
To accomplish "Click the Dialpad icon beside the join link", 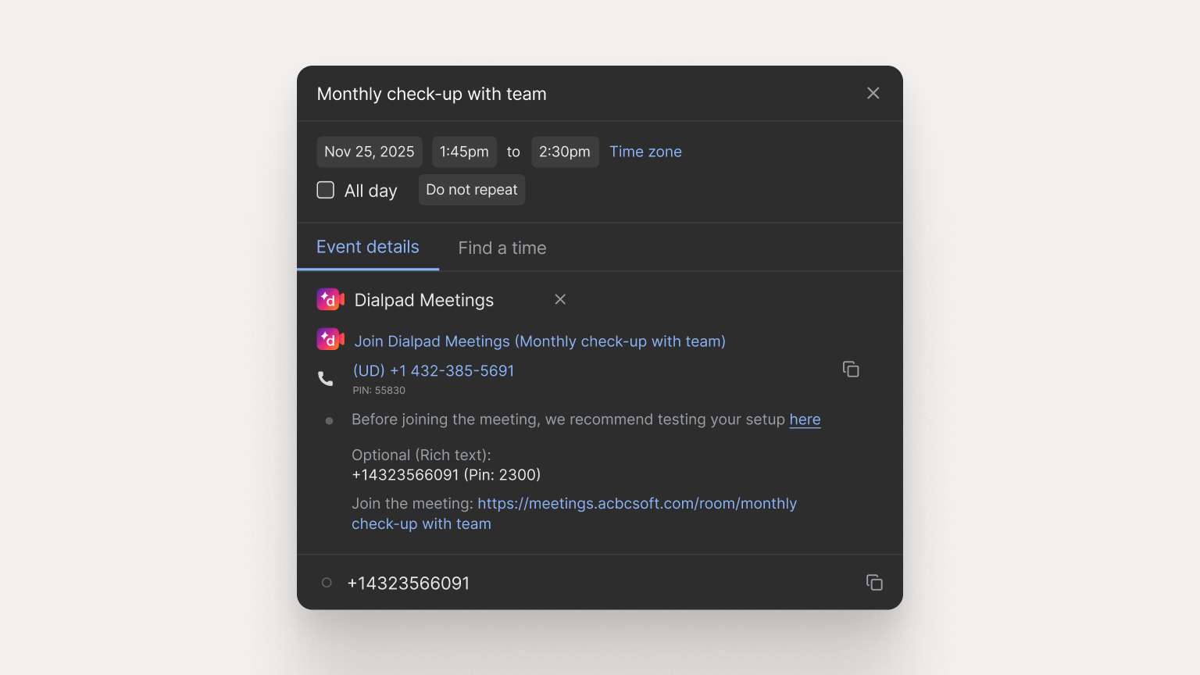I will pos(330,339).
